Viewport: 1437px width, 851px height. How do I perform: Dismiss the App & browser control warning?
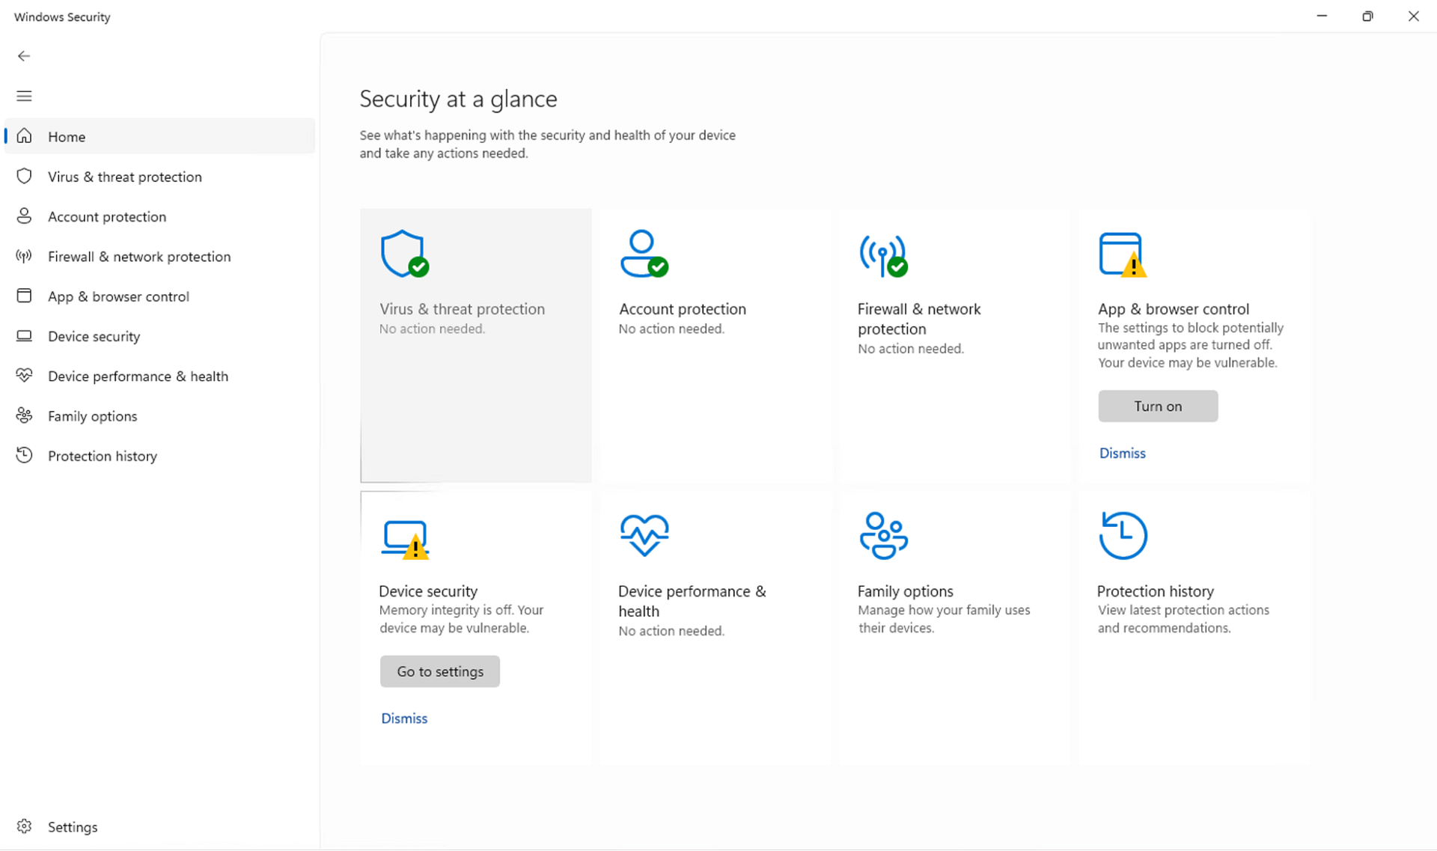point(1122,453)
